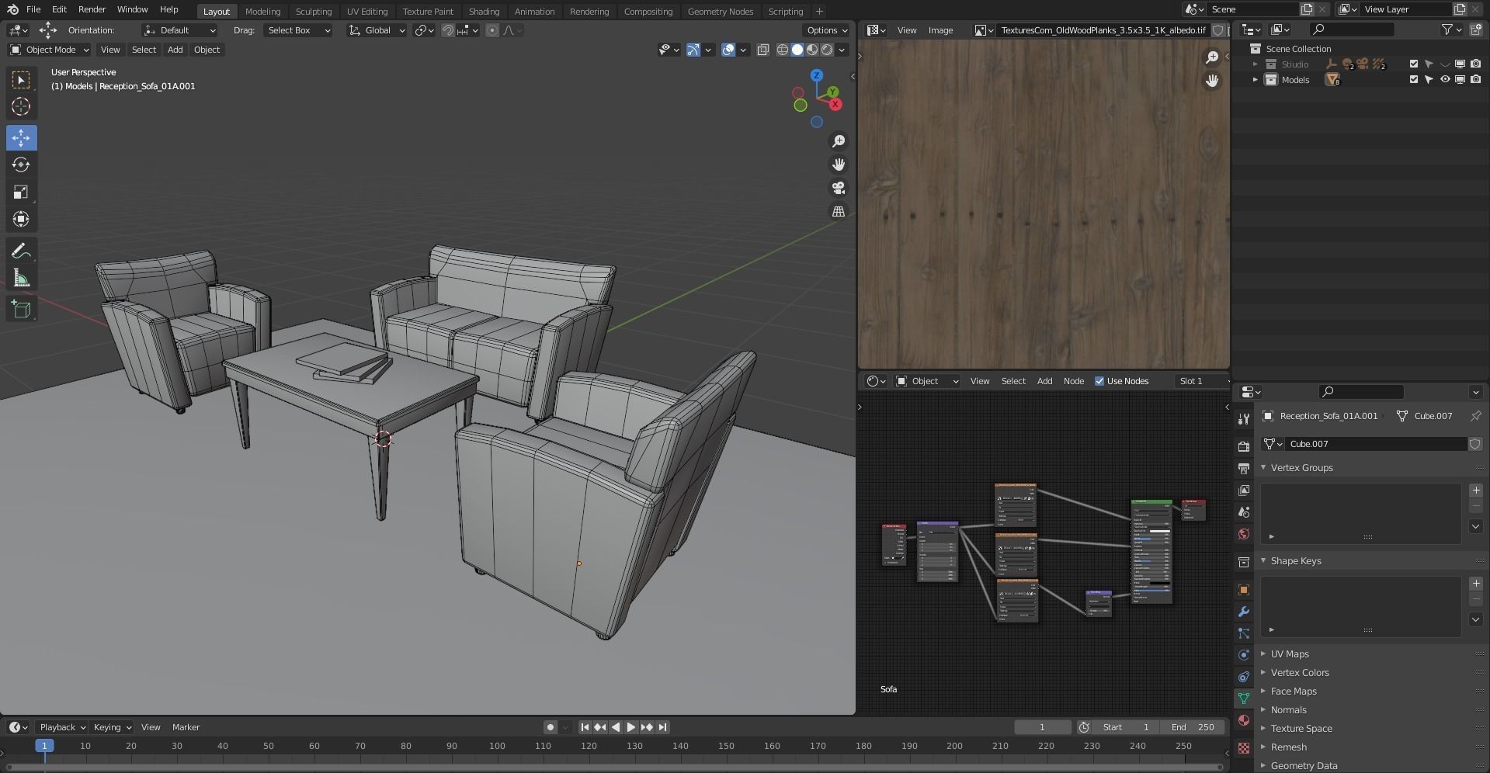Add a new workspace tab with plus
This screenshot has height=773, width=1490.
818,12
